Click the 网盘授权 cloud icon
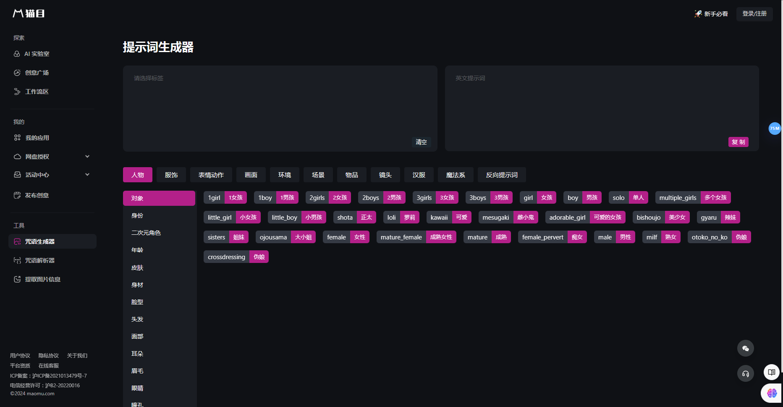The height and width of the screenshot is (407, 783). (x=17, y=157)
